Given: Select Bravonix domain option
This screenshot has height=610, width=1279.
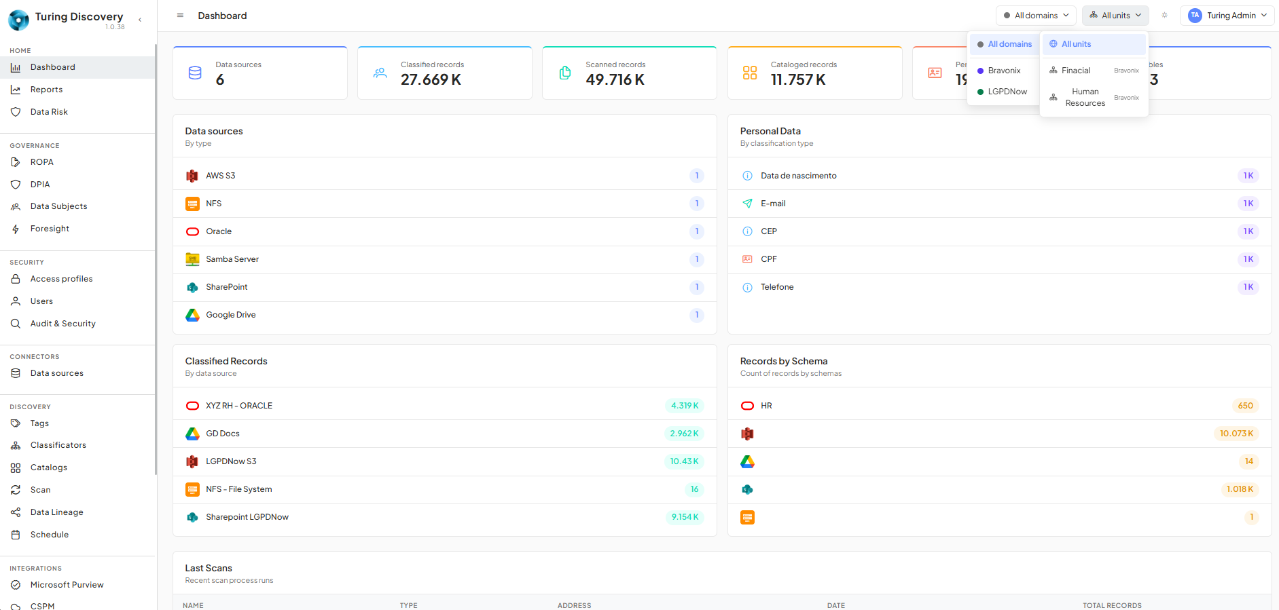Looking at the screenshot, I should tap(1004, 71).
